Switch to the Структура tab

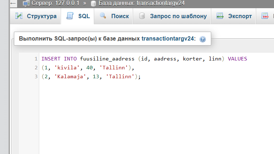pos(36,16)
